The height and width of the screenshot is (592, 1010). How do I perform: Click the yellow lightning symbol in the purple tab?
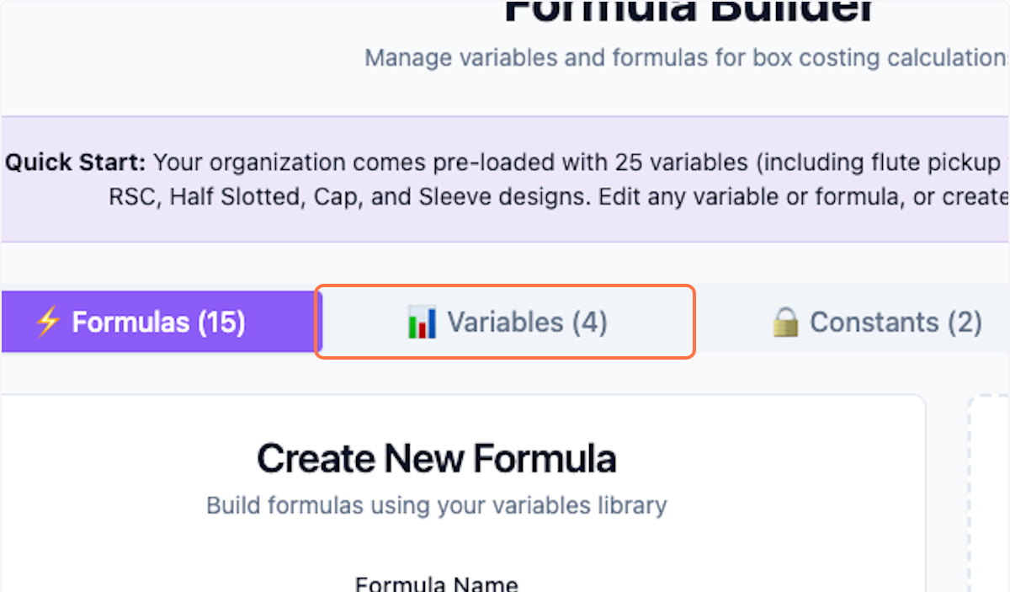(49, 322)
